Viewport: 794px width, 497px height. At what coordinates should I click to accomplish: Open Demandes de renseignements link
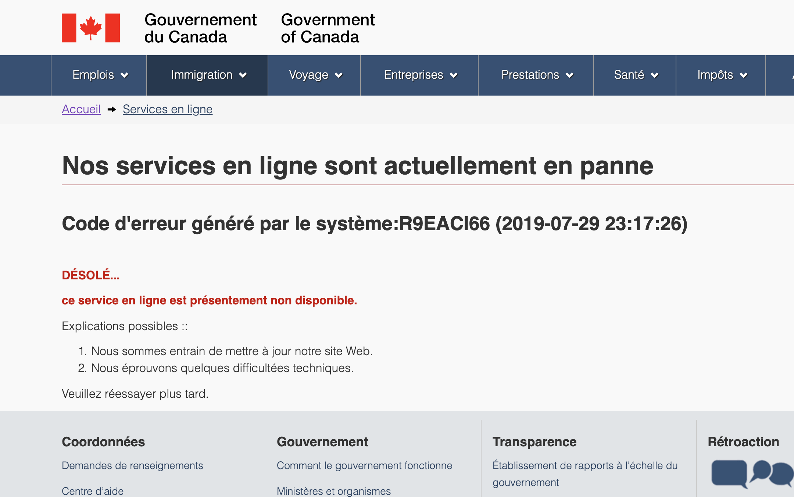pyautogui.click(x=132, y=465)
